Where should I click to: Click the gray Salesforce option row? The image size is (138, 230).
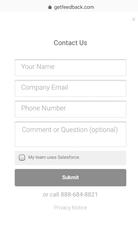(x=70, y=158)
